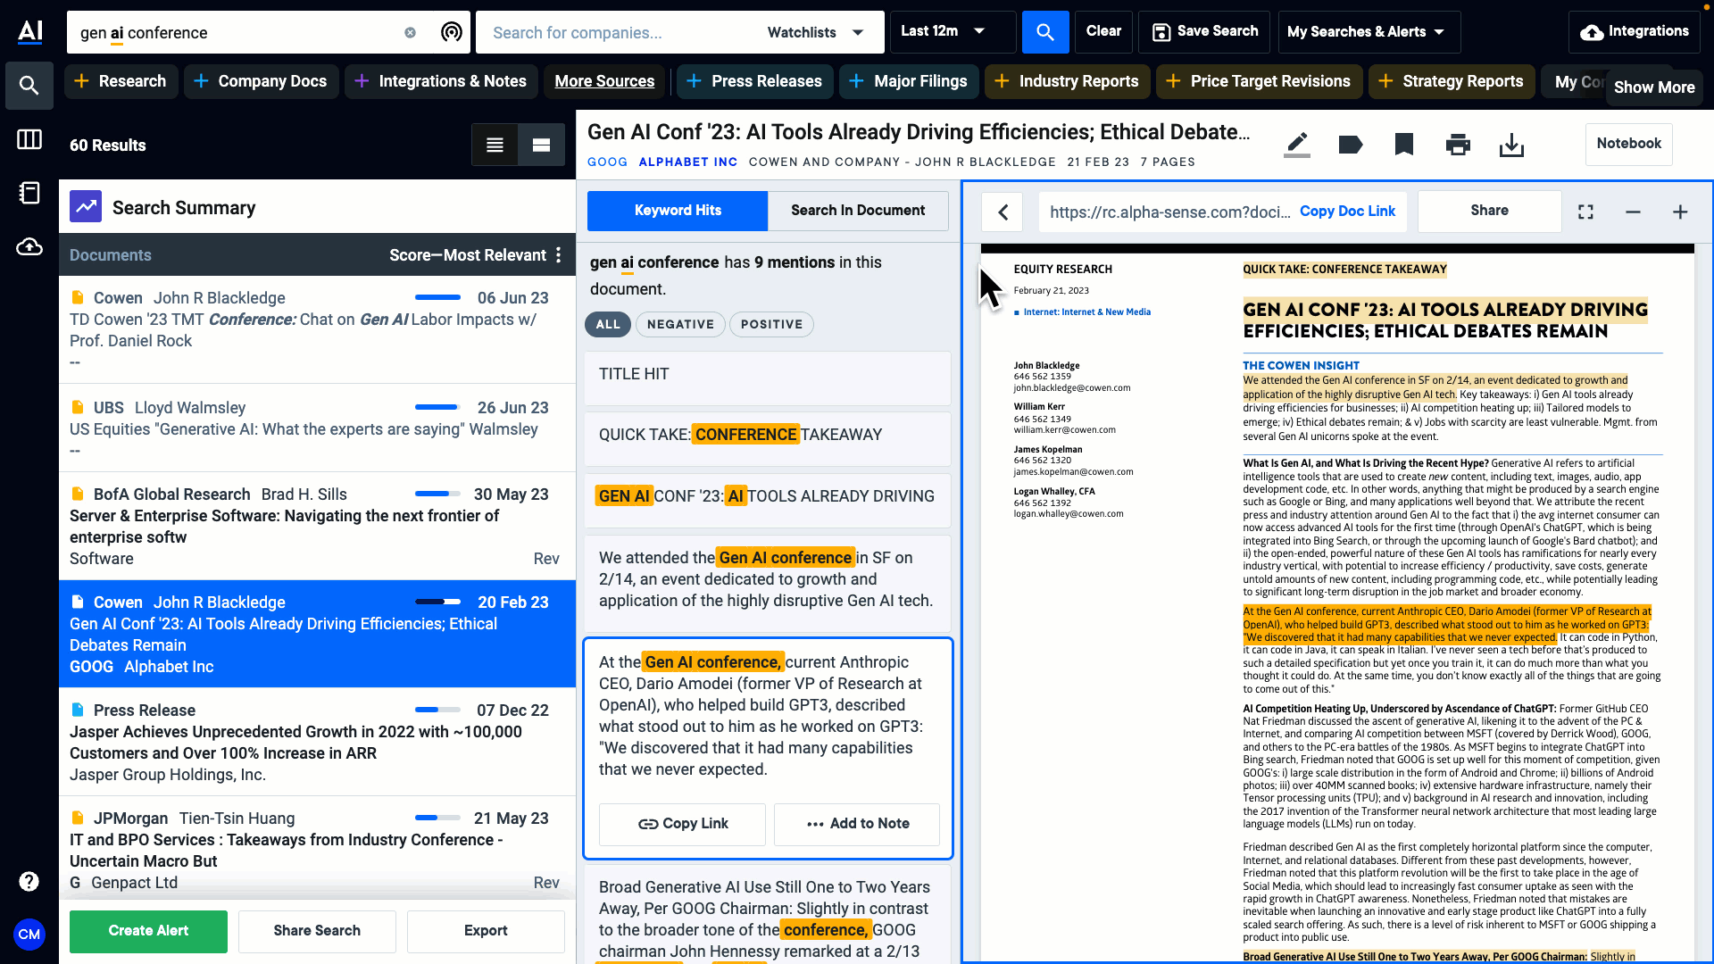
Task: Click the Export button
Action: coord(486,931)
